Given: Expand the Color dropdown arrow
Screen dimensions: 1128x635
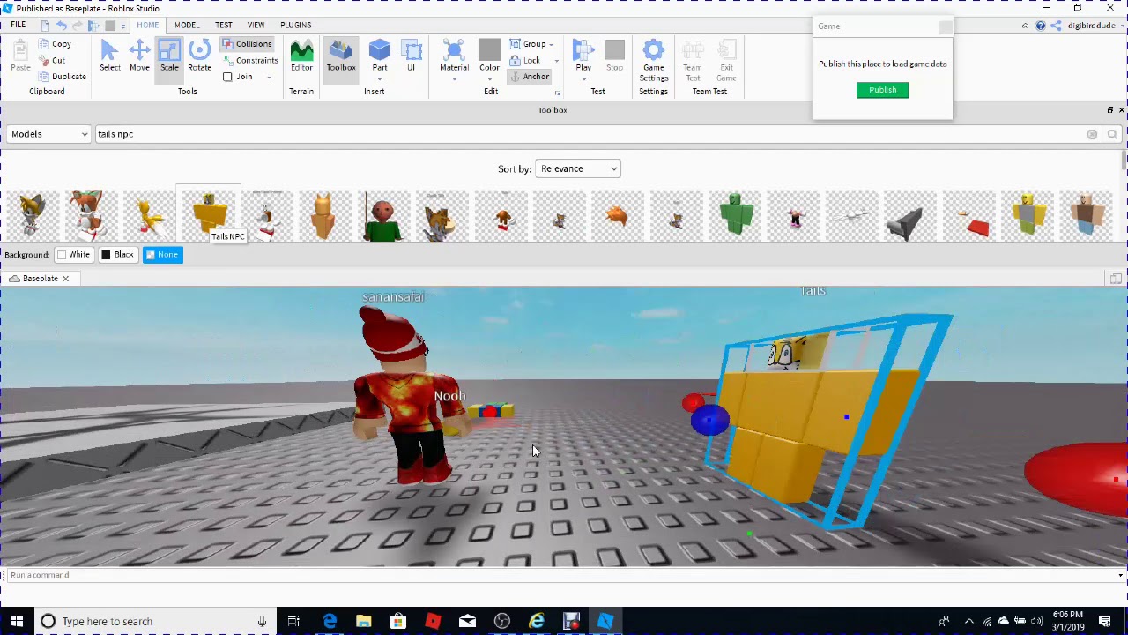Looking at the screenshot, I should tap(489, 79).
